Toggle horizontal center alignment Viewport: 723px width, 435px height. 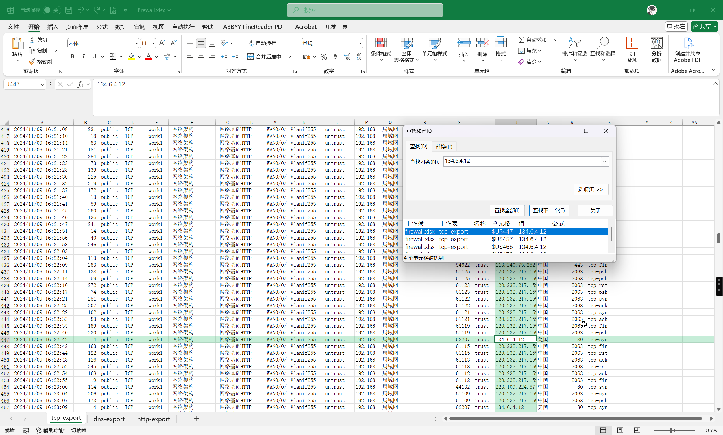(x=201, y=56)
